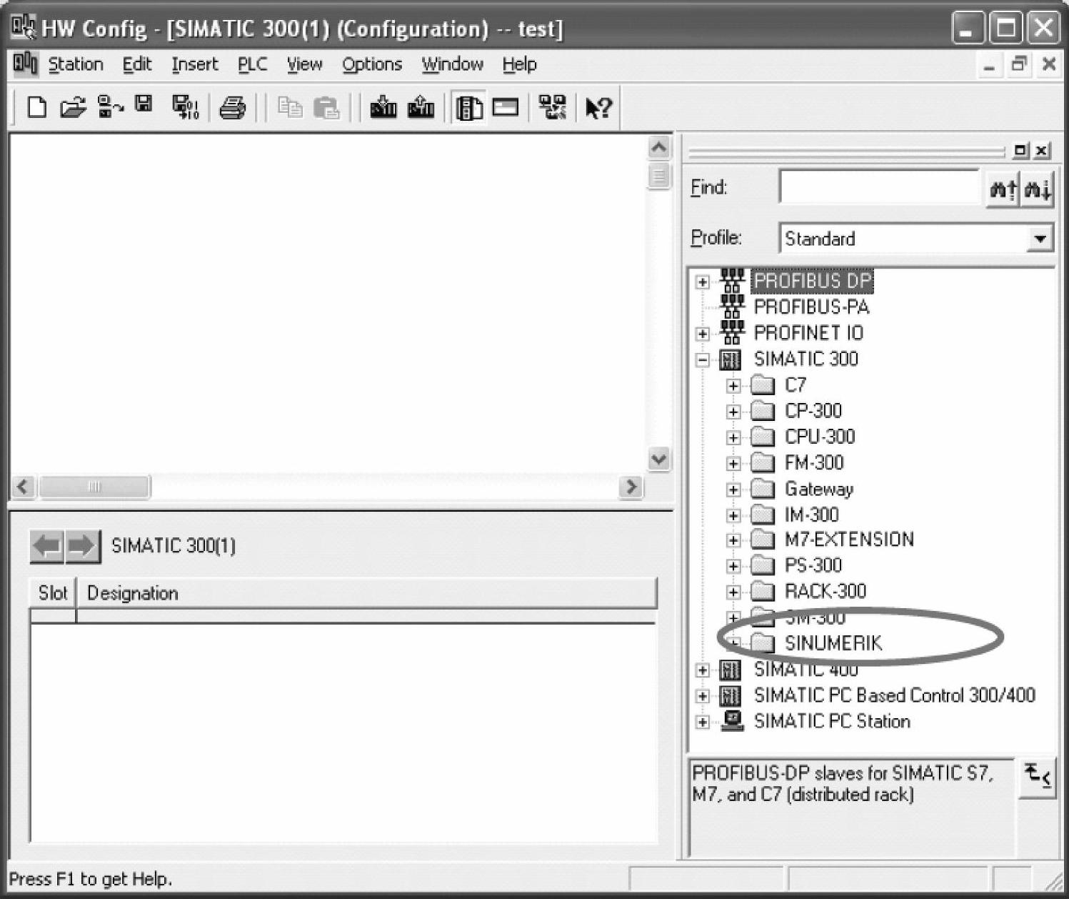Expand the CP-300 folder

tap(733, 412)
